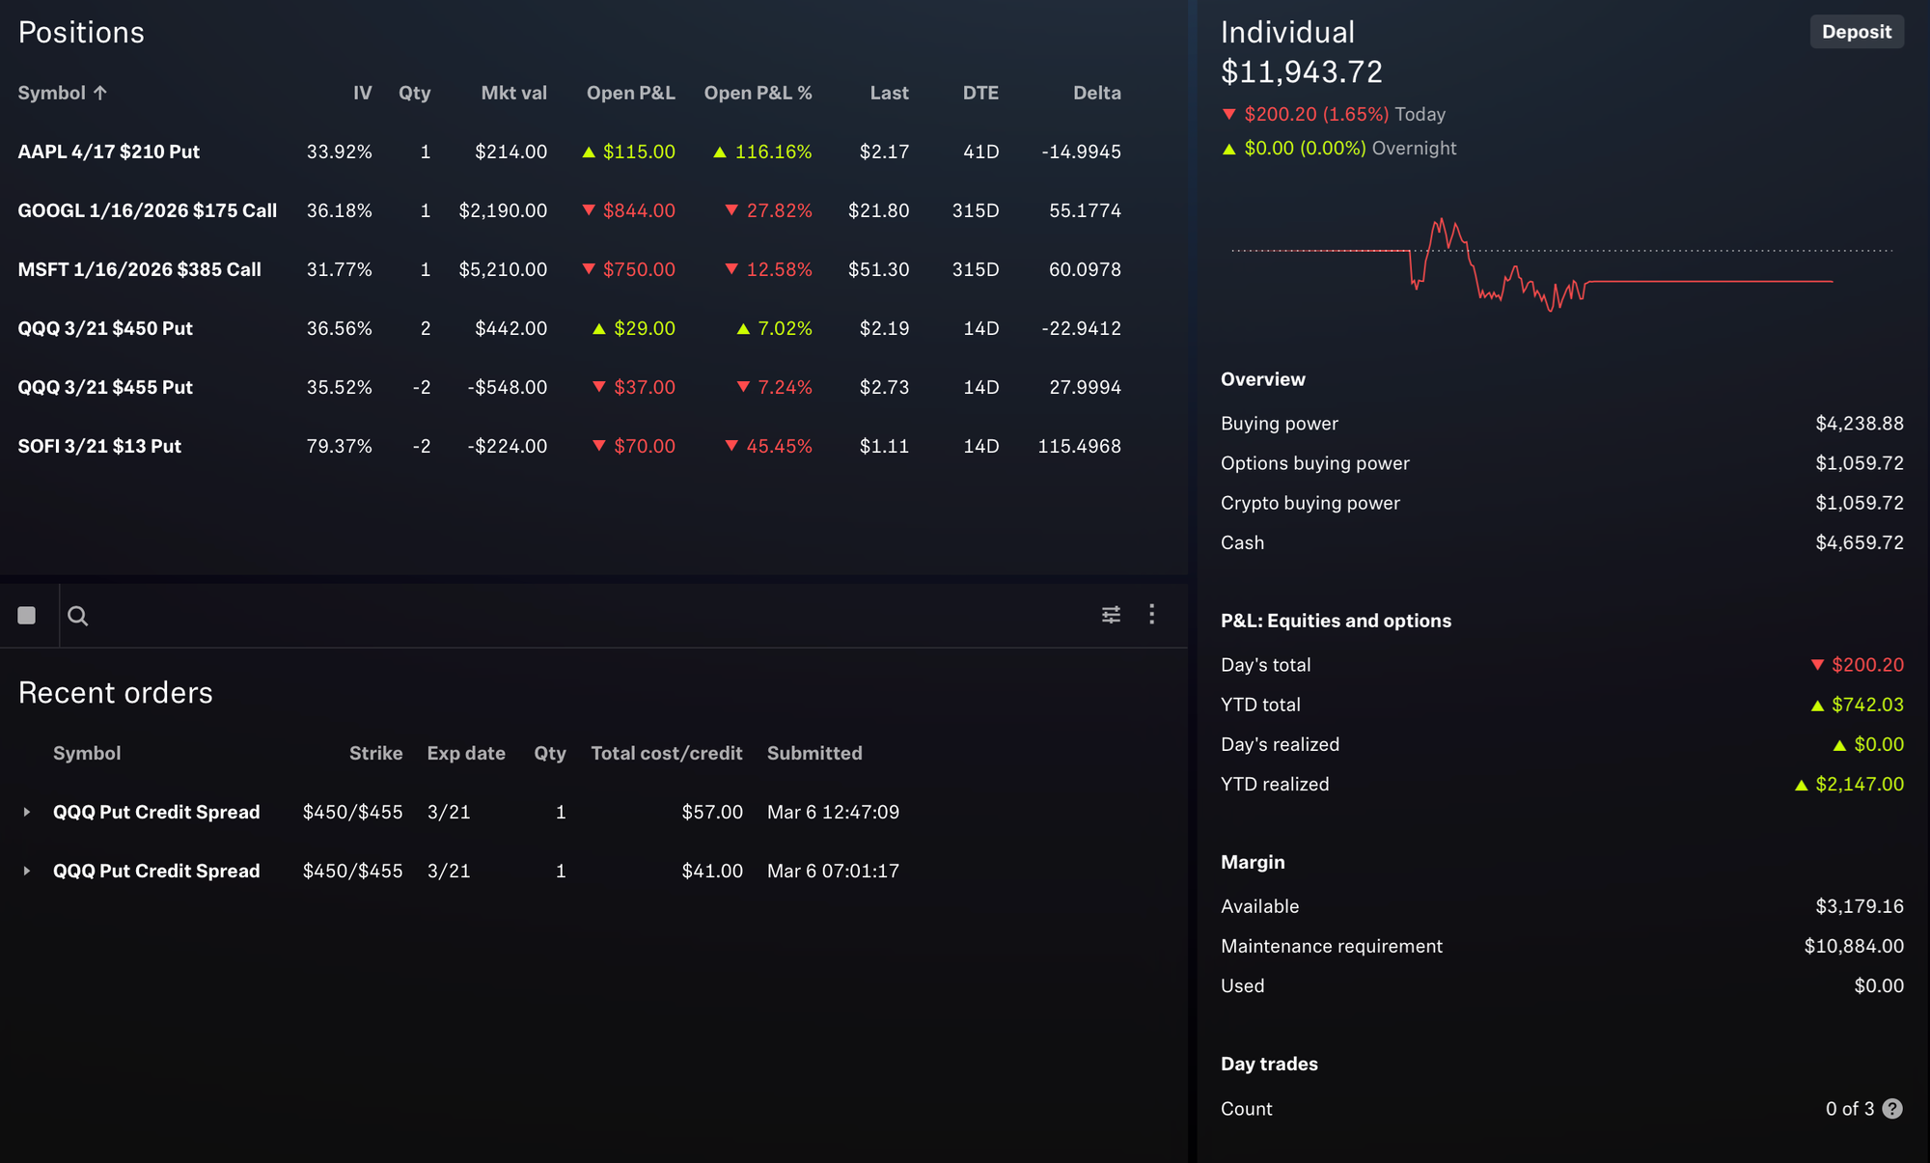Screen dimensions: 1930x1163
Task: Open the three-dot more options menu
Action: 1151,614
